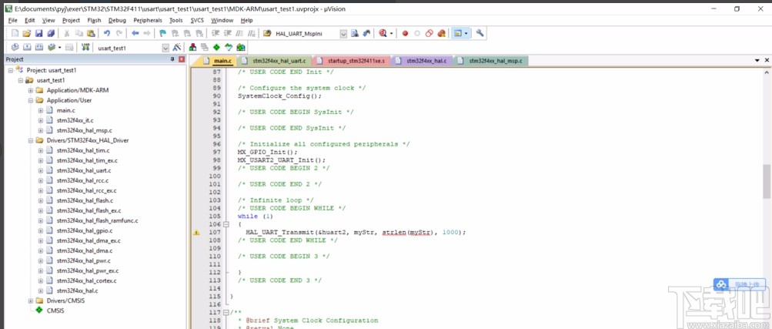
Task: Open debug session dropdown arrow
Action: pyautogui.click(x=392, y=33)
